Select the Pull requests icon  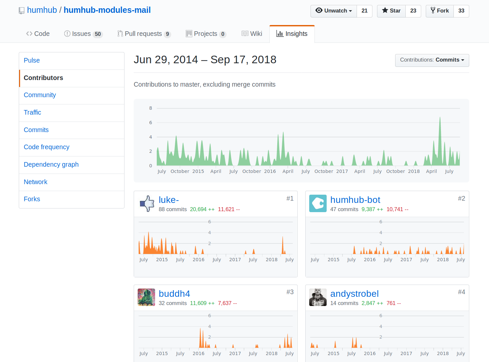pos(120,34)
